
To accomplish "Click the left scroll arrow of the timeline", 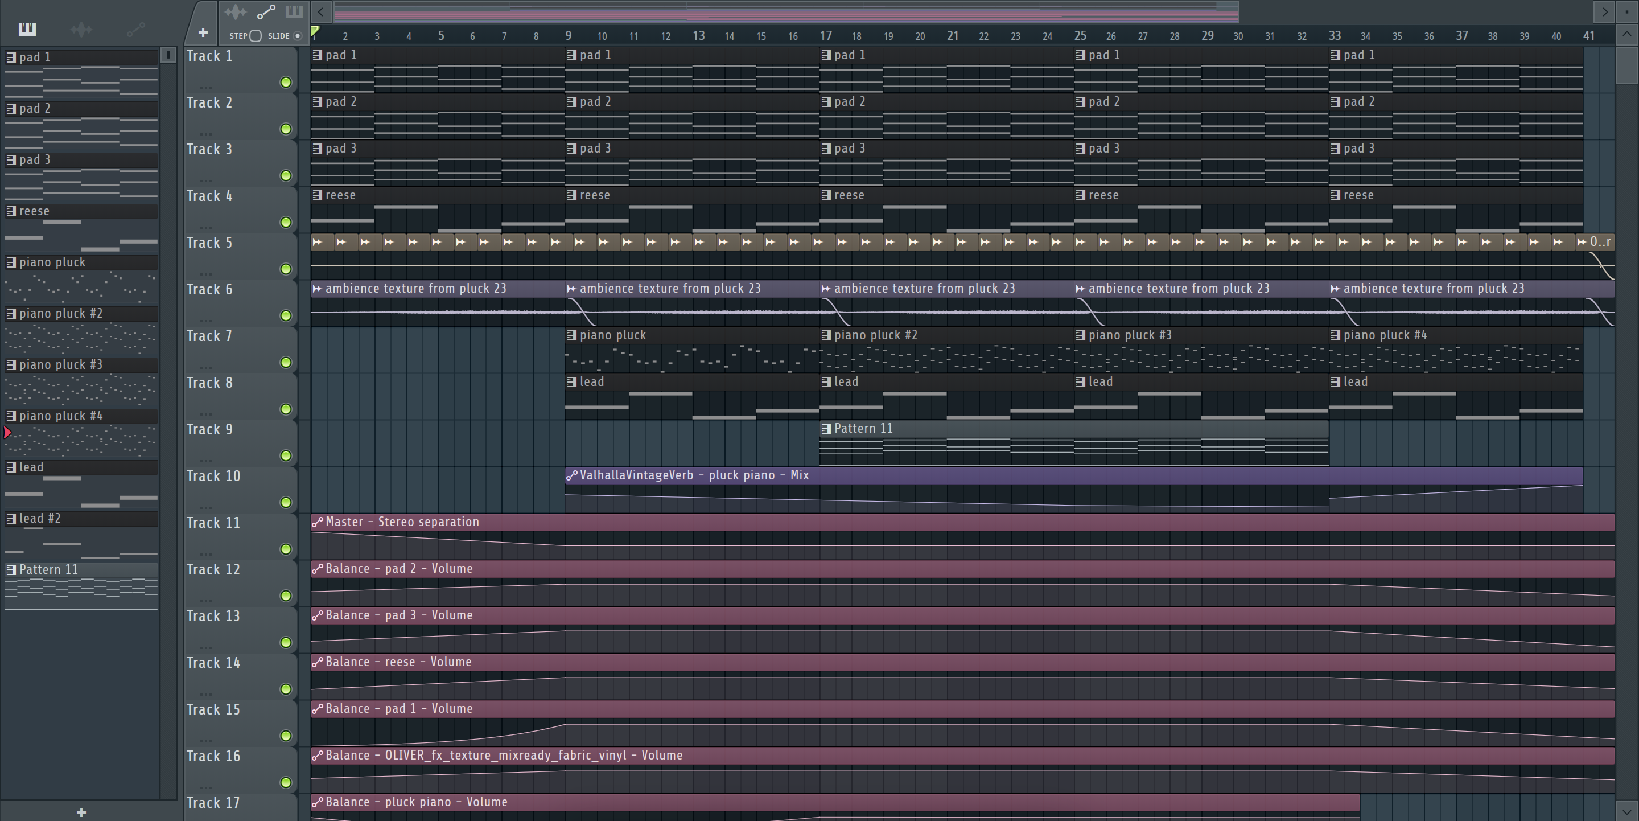I will point(322,11).
